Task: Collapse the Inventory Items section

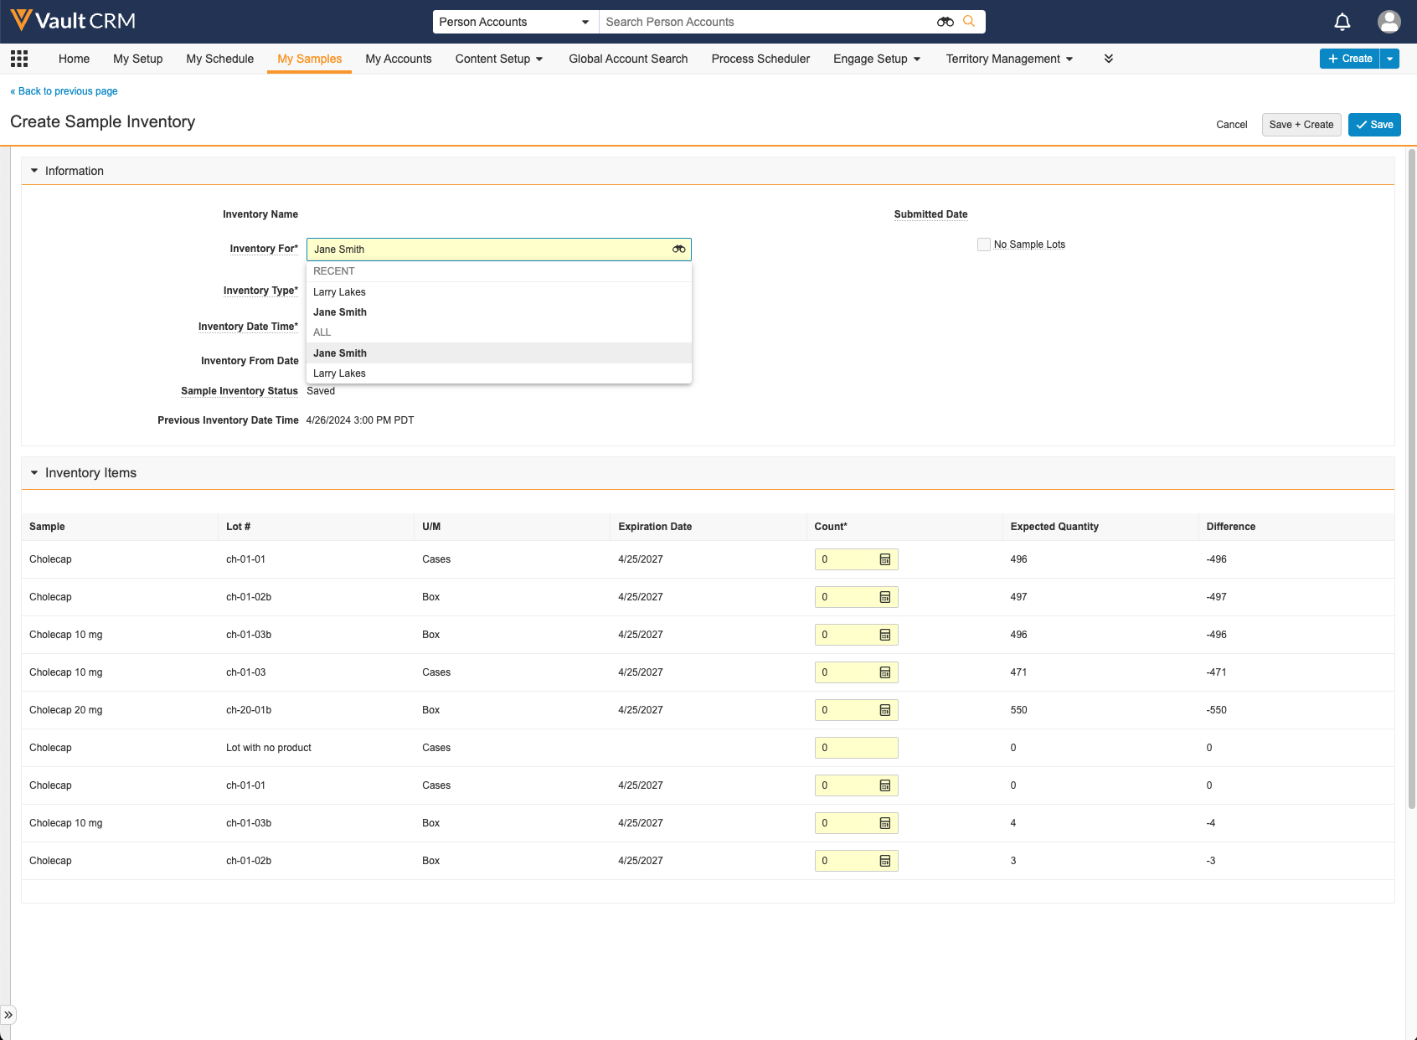Action: coord(34,473)
